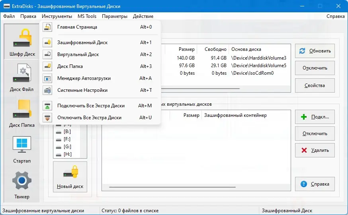
Task: Select drive letter [G:] in the list
Action: coord(67,147)
